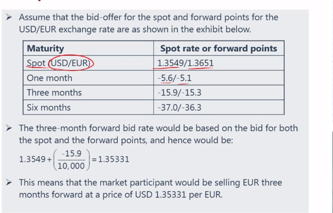Viewport: 333px width, 213px height.
Task: Click the red-circled "USD/EUR" text in the table
Action: point(71,63)
